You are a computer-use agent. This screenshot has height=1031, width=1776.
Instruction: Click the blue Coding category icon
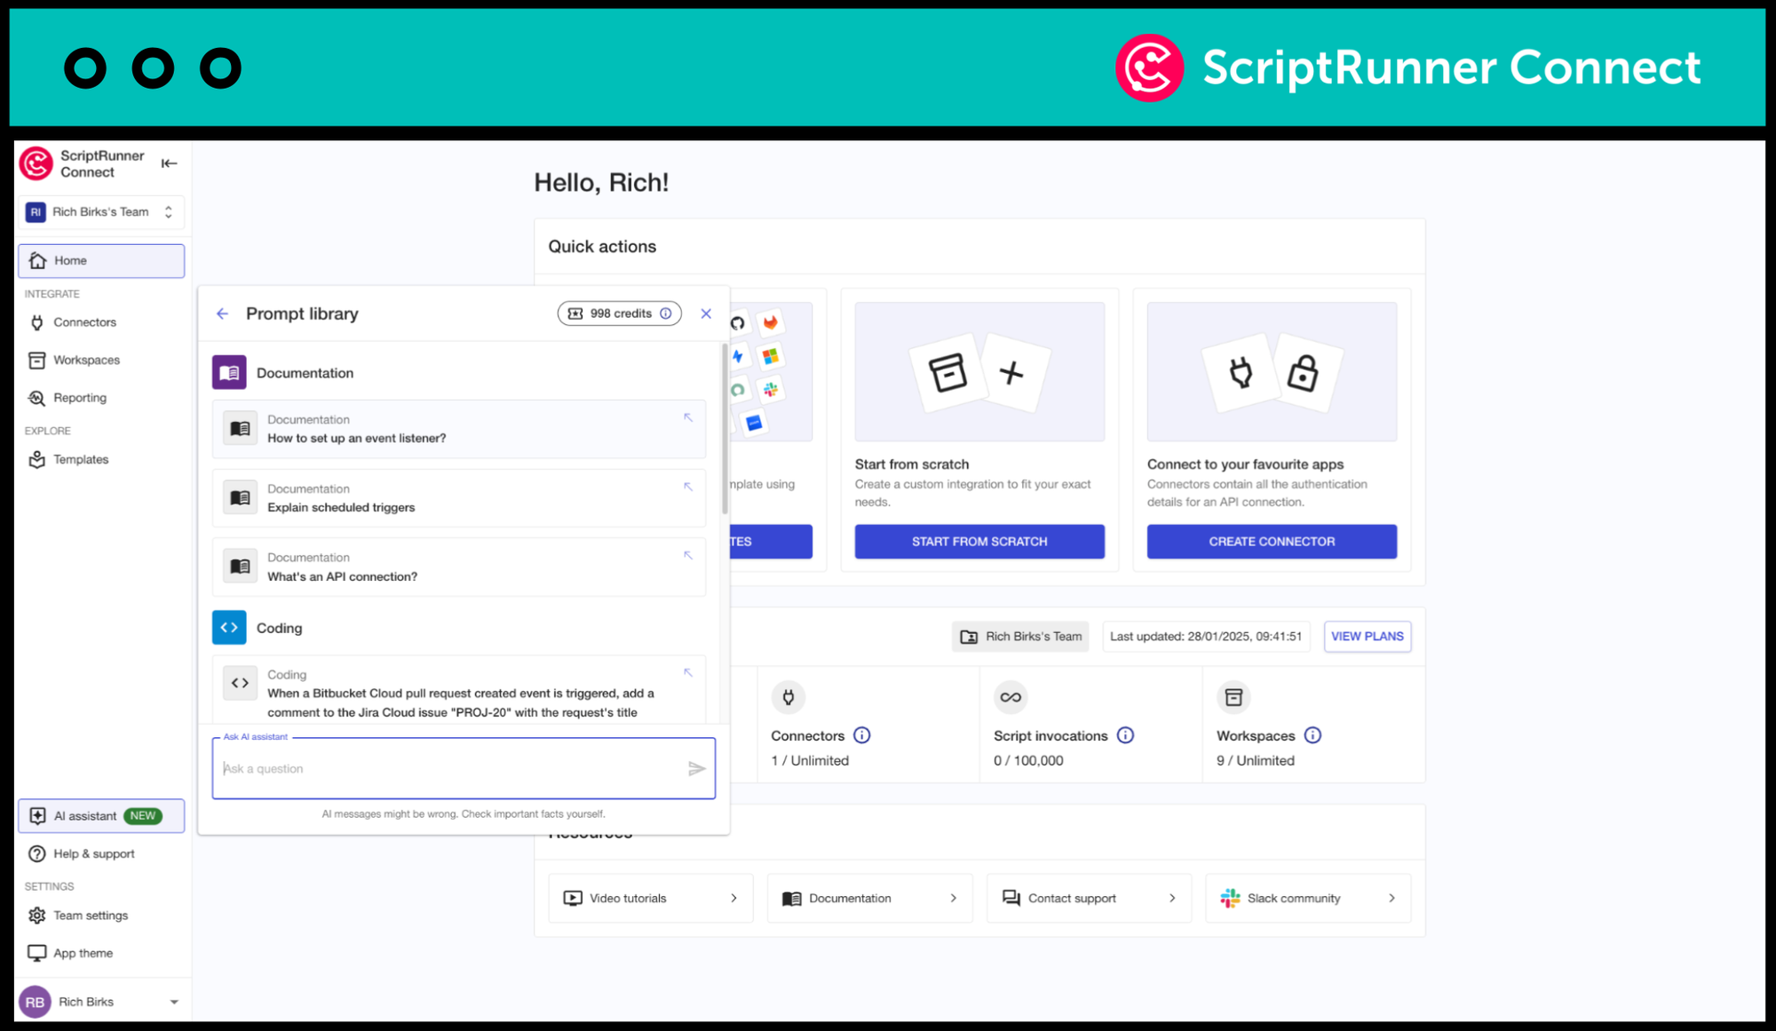229,628
